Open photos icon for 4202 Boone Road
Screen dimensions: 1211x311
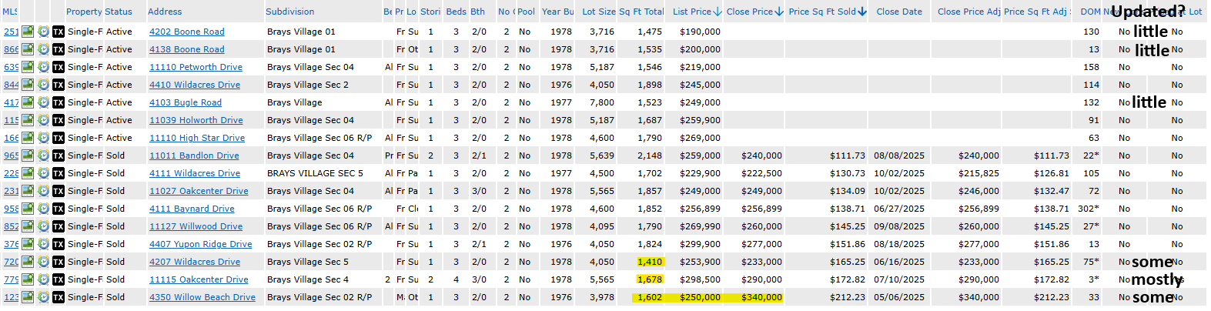28,32
